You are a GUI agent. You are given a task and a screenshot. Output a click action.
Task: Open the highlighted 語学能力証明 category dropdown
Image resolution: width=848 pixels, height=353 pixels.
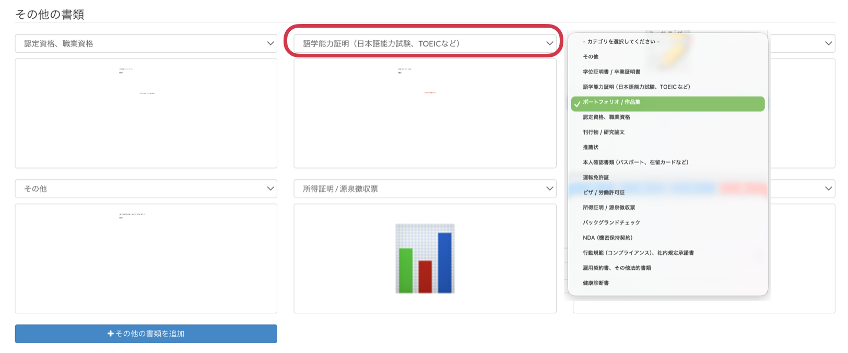(x=424, y=43)
